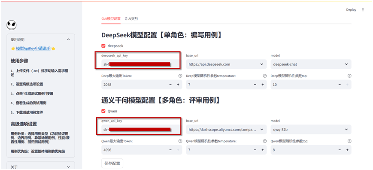Decrease Deep temperature with minus
Viewport: 373px width, 170px height.
click(x=255, y=85)
